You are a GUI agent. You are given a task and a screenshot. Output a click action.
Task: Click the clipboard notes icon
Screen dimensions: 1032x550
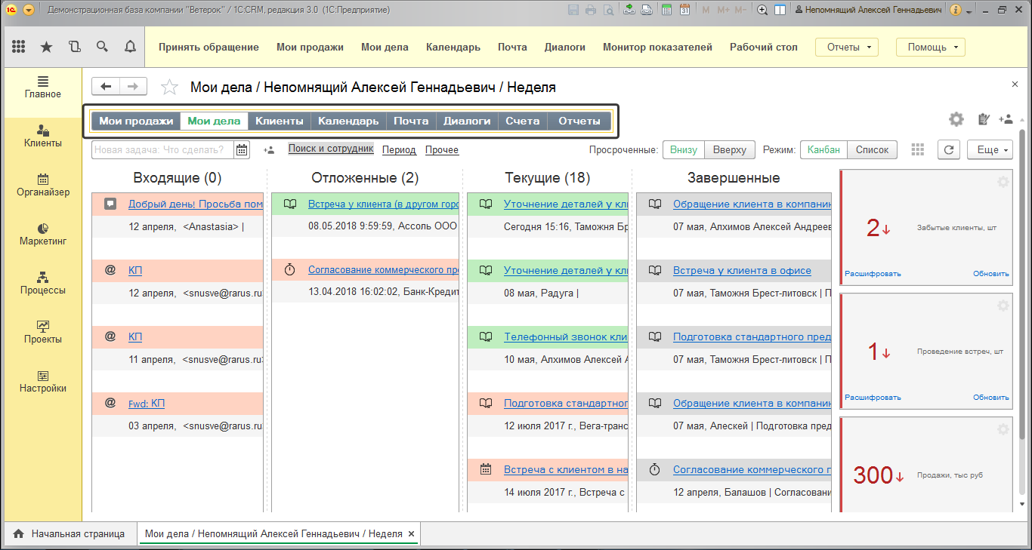pos(983,119)
